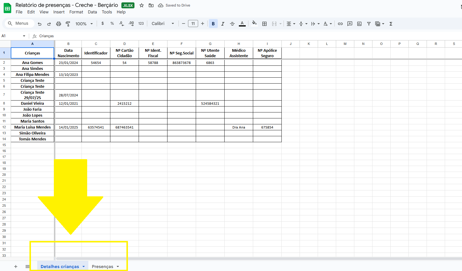
Task: Insert a chart icon
Action: tap(359, 24)
